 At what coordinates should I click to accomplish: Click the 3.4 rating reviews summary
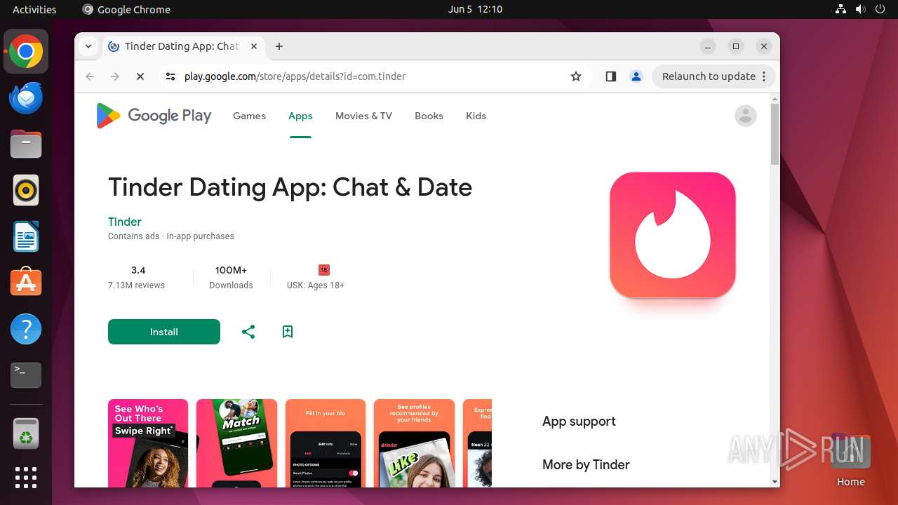136,277
